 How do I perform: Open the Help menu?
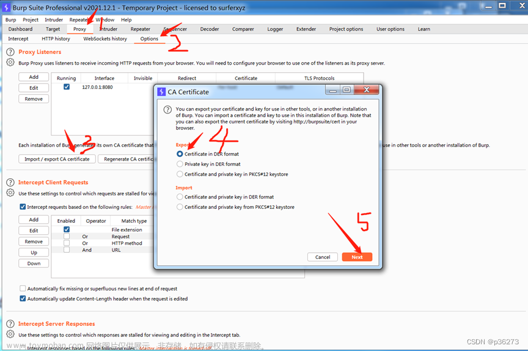[x=127, y=20]
